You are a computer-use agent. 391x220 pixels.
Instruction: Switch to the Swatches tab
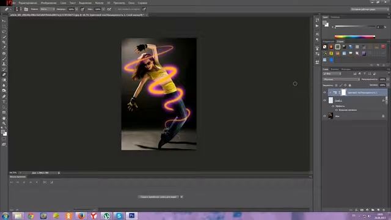335,17
